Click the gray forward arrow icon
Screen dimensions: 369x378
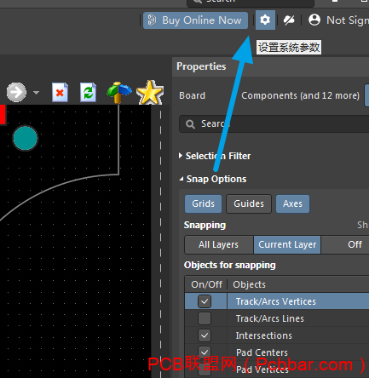point(16,92)
